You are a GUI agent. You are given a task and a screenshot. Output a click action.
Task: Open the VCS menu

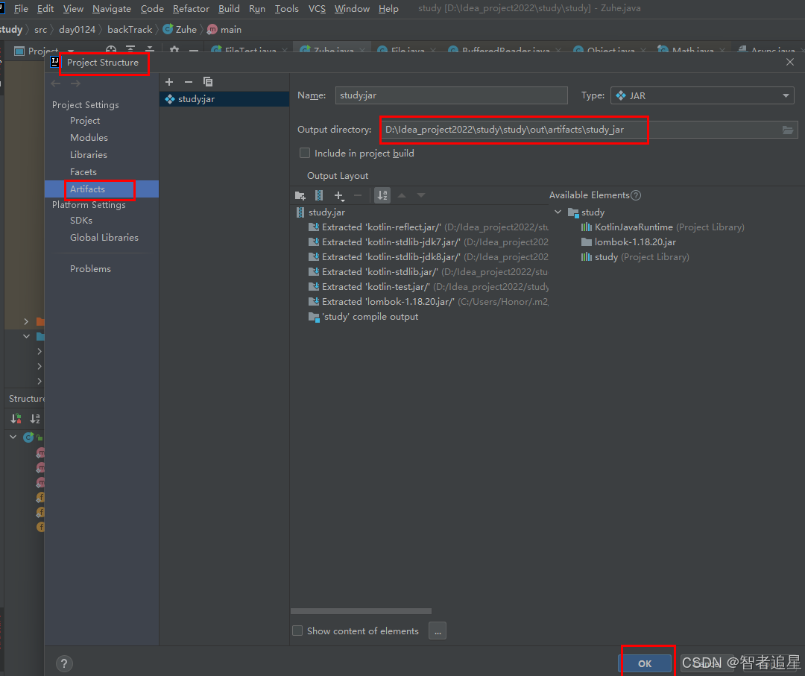[x=317, y=9]
